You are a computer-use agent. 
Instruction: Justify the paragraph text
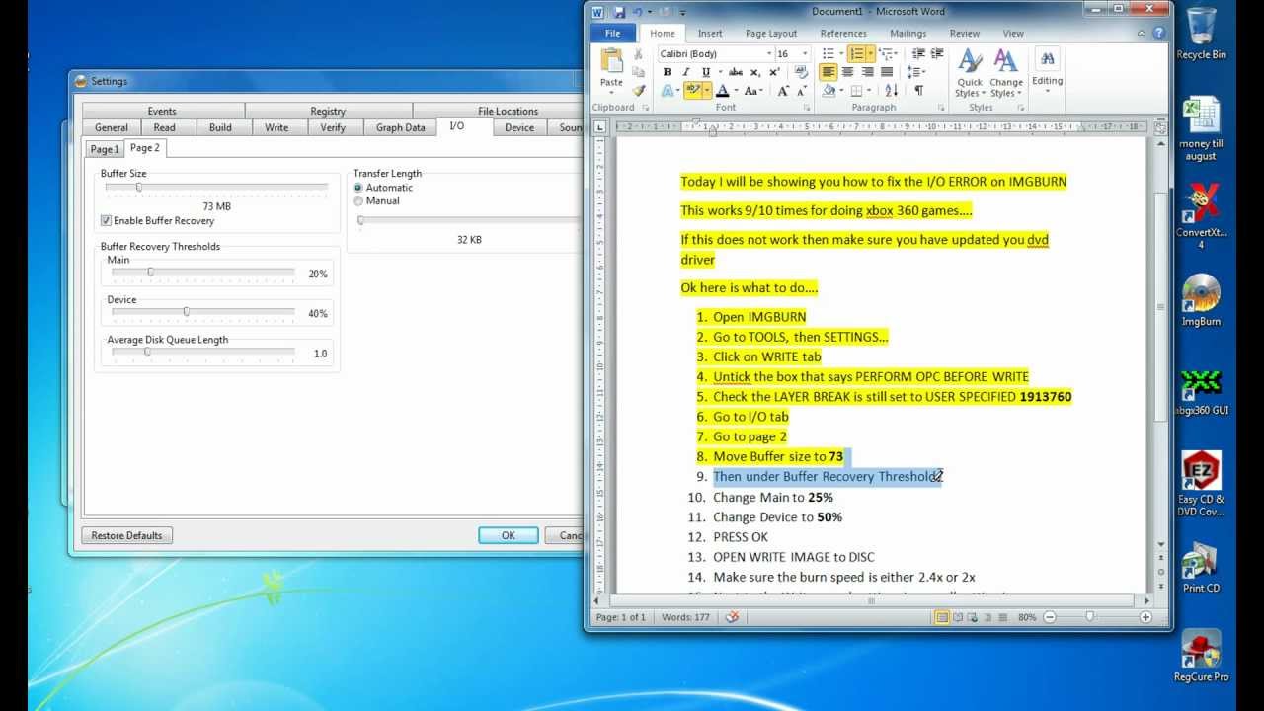point(886,72)
